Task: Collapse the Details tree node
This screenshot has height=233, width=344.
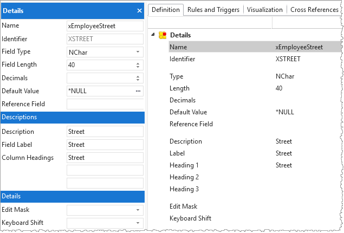Action: pyautogui.click(x=153, y=35)
